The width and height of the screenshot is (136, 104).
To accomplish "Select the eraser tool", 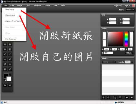I will point(10,60).
